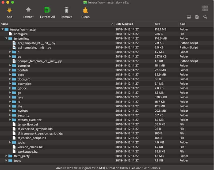Expand the third_party folder

click(x=6, y=156)
